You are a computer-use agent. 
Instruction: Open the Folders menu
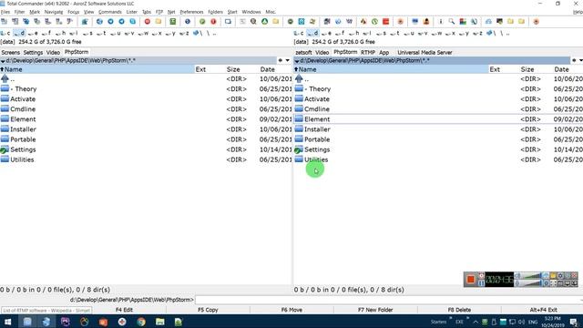pos(215,12)
